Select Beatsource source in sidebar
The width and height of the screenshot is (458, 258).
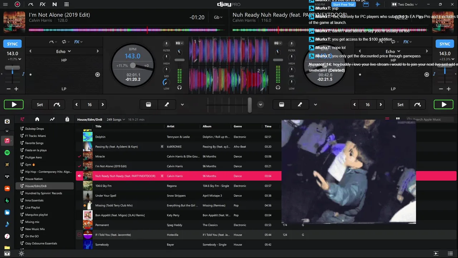[7, 212]
